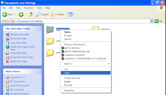Choose Delete in the context menu
166x95 pixels.
point(86,82)
